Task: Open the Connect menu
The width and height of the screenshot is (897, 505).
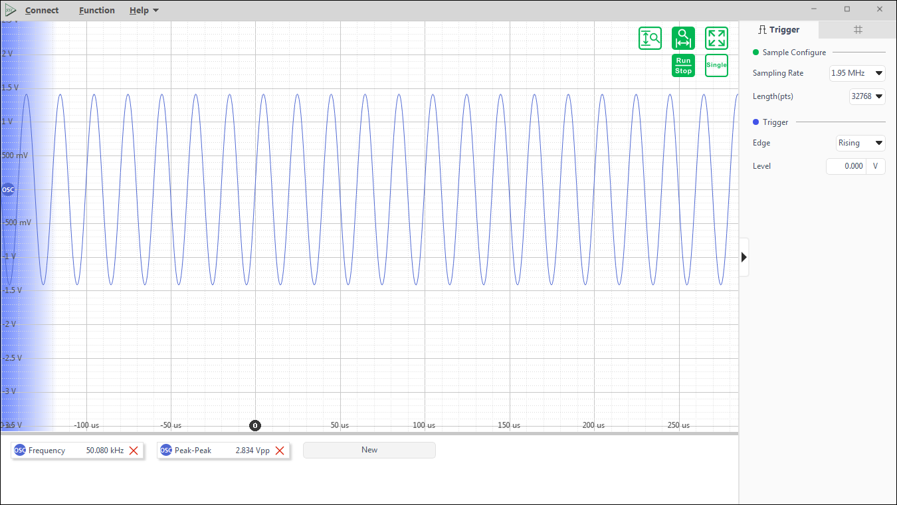Action: click(x=42, y=11)
